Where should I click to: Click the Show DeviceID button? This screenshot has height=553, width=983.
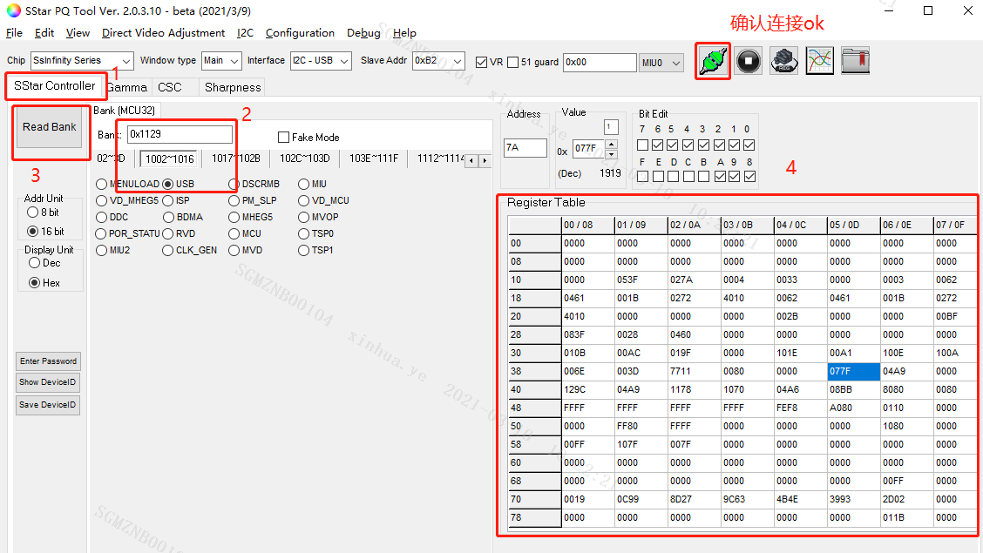[47, 382]
